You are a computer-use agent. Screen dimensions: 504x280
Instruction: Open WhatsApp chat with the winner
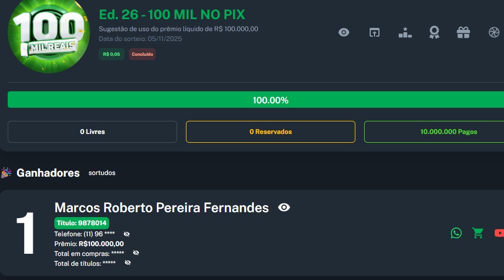pos(456,233)
